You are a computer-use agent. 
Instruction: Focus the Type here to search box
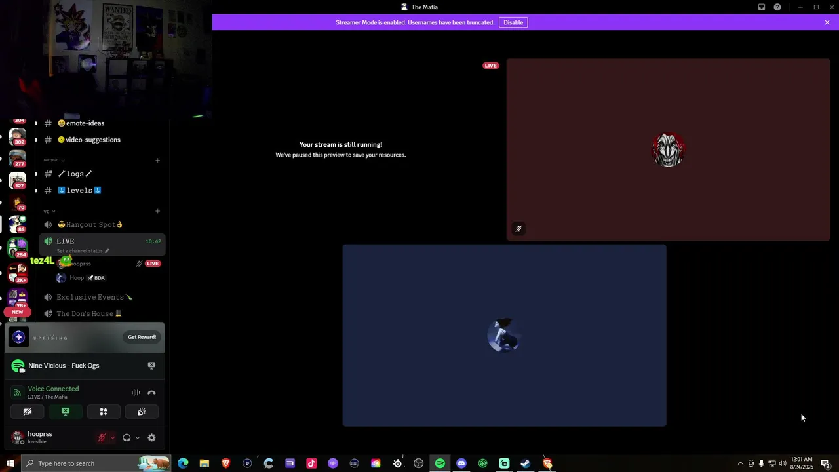click(96, 463)
